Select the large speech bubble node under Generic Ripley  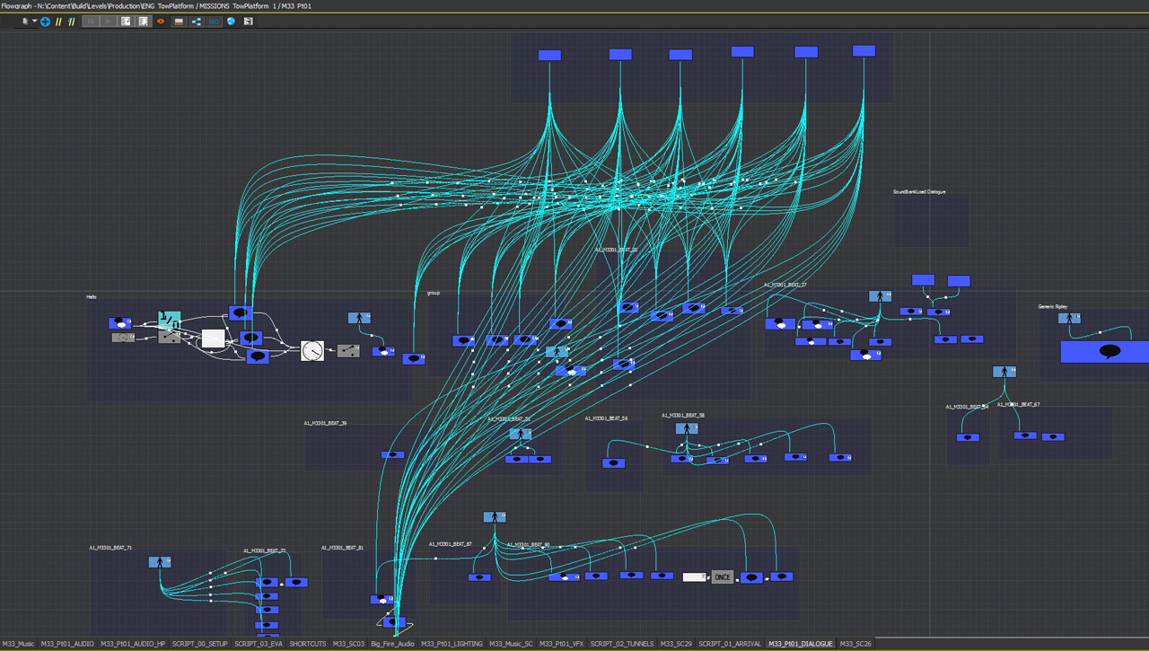point(1109,352)
